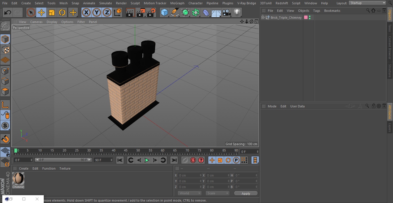Activate the Rotate tool
The width and height of the screenshot is (393, 203).
pyautogui.click(x=62, y=13)
